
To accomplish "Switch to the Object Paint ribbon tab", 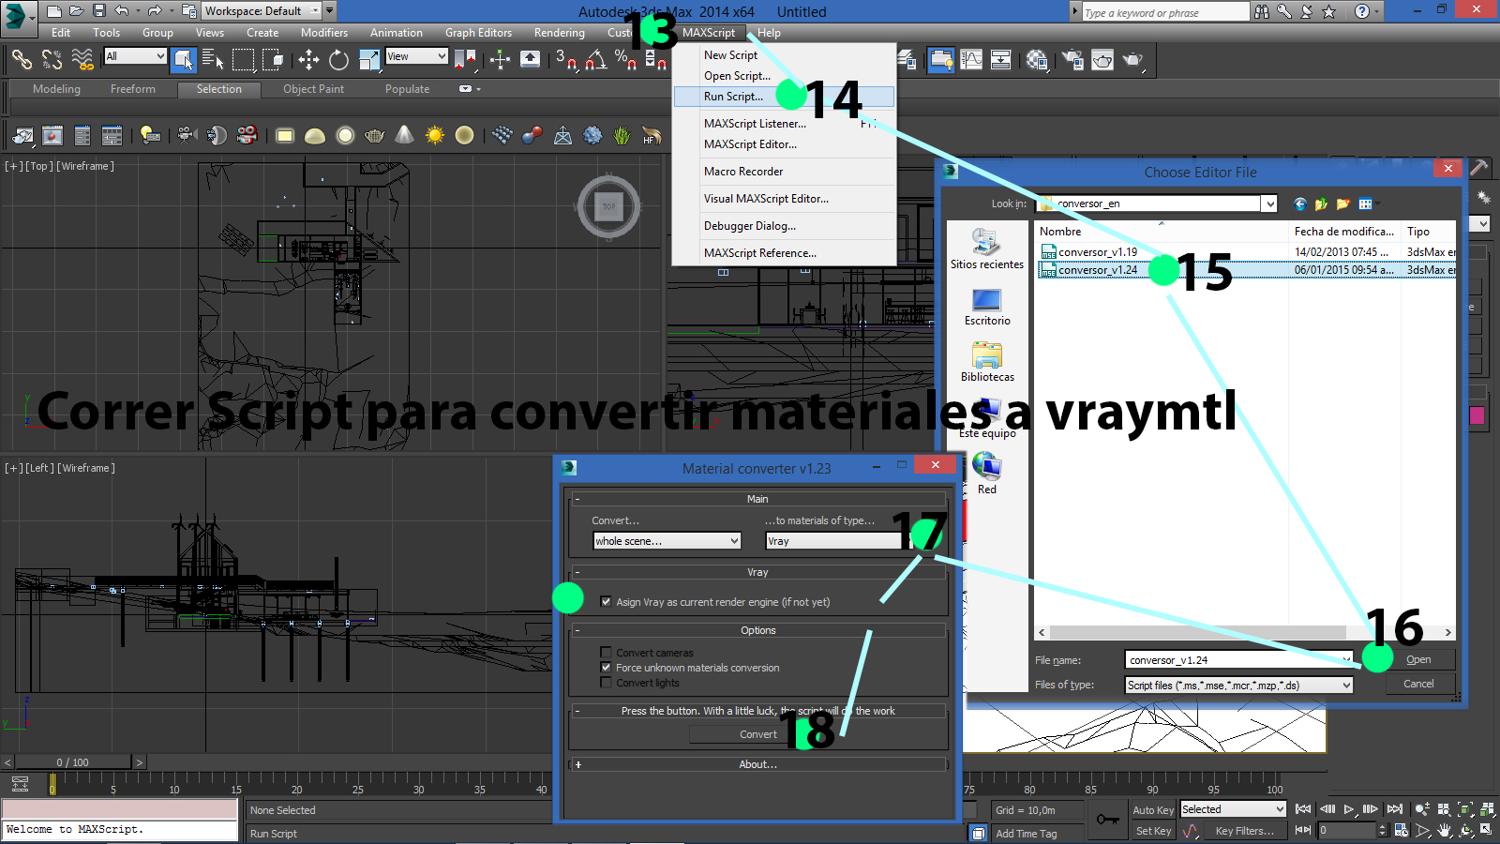I will pyautogui.click(x=313, y=89).
